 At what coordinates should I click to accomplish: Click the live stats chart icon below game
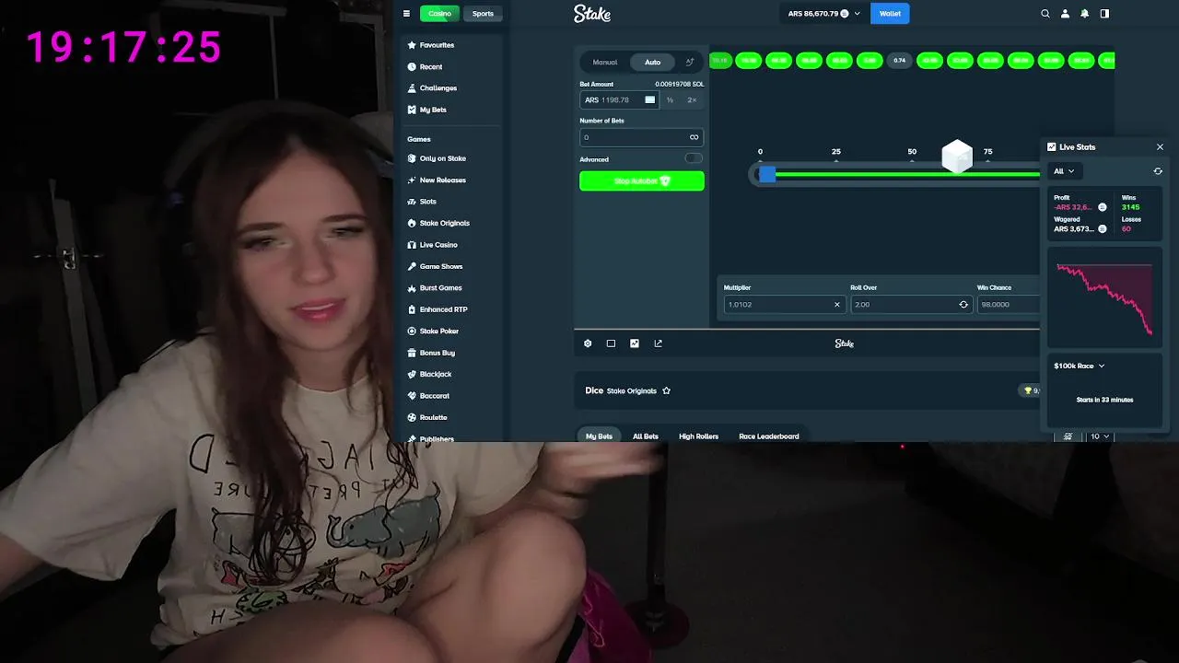[635, 343]
